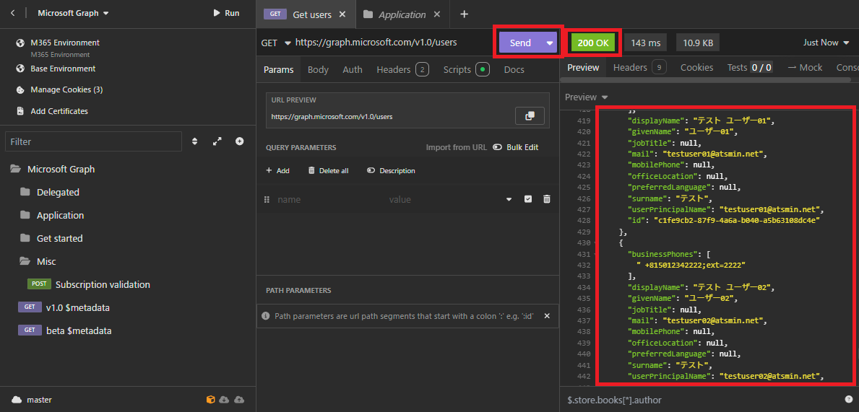Click the cloud pull download icon
The height and width of the screenshot is (412, 859).
223,400
